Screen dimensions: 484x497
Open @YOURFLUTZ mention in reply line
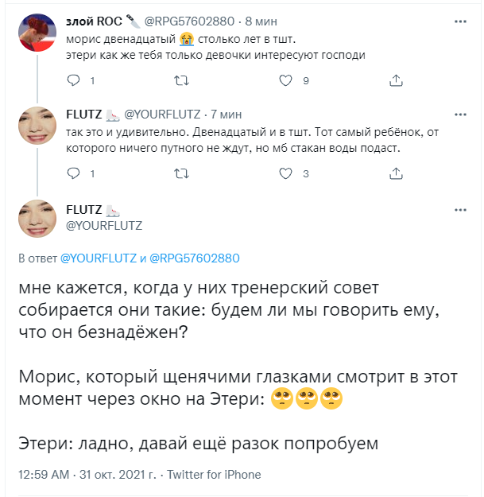[99, 258]
